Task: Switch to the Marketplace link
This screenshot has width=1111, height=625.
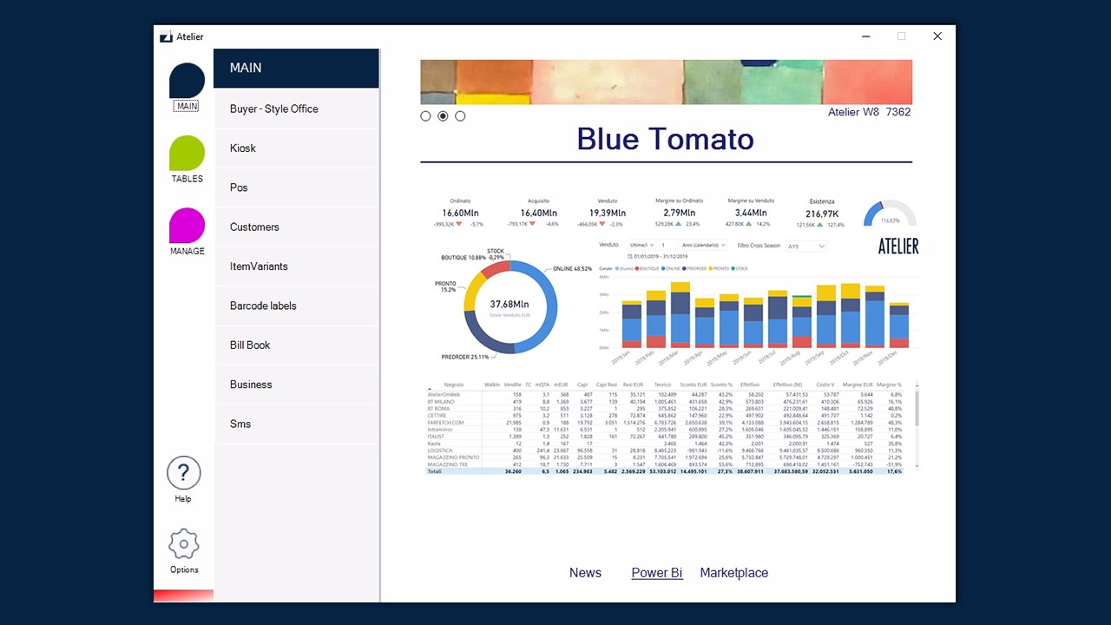Action: click(733, 573)
